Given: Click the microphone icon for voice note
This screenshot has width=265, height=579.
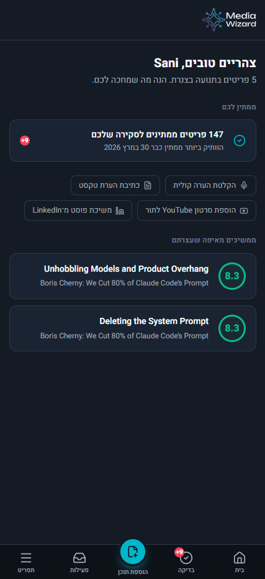Looking at the screenshot, I should click(244, 185).
